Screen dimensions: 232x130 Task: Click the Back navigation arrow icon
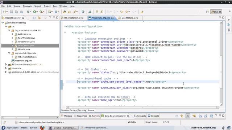click(x=127, y=12)
